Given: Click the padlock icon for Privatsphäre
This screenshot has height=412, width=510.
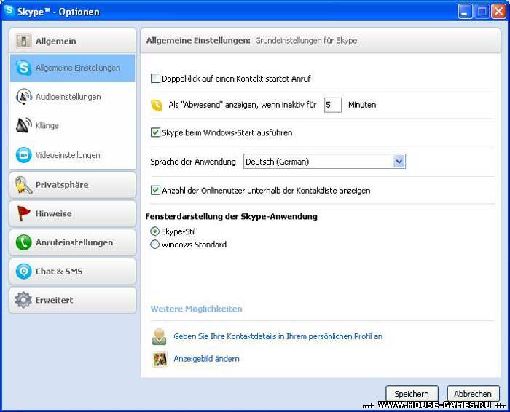Looking at the screenshot, I should point(23,185).
